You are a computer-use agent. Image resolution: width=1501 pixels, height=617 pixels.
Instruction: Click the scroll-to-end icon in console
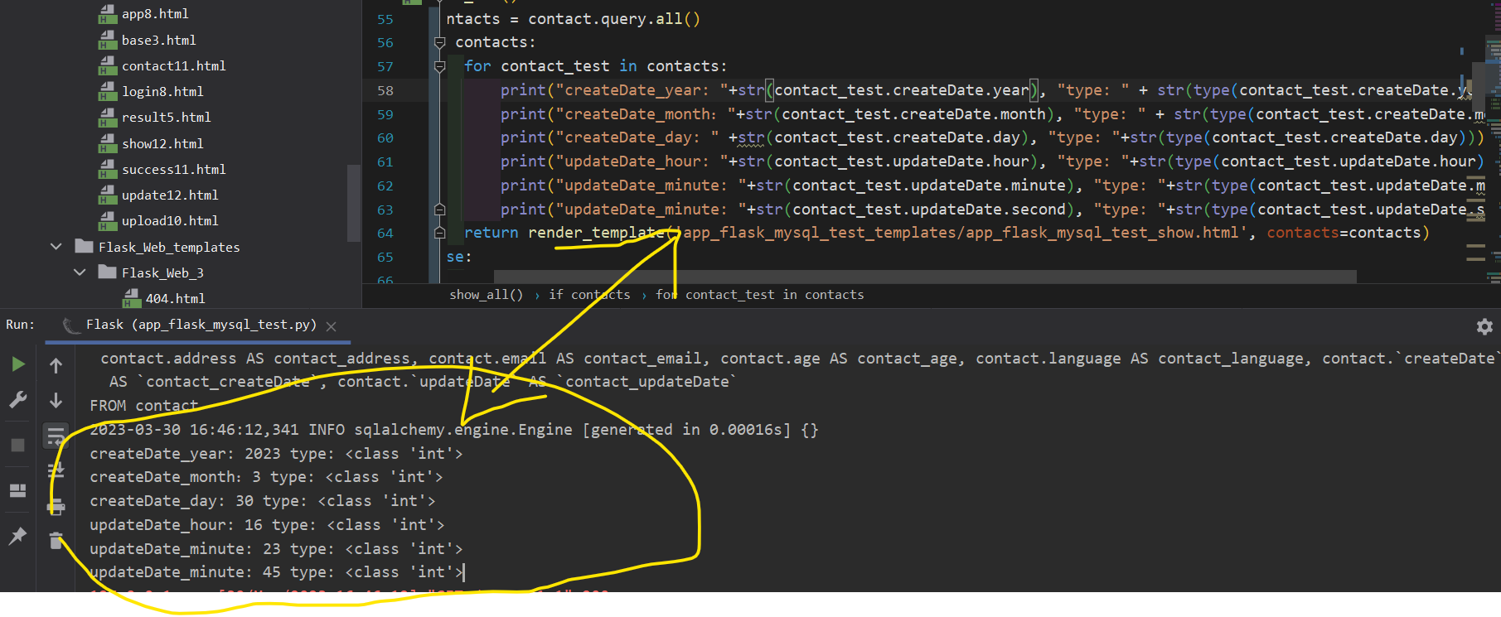click(56, 470)
